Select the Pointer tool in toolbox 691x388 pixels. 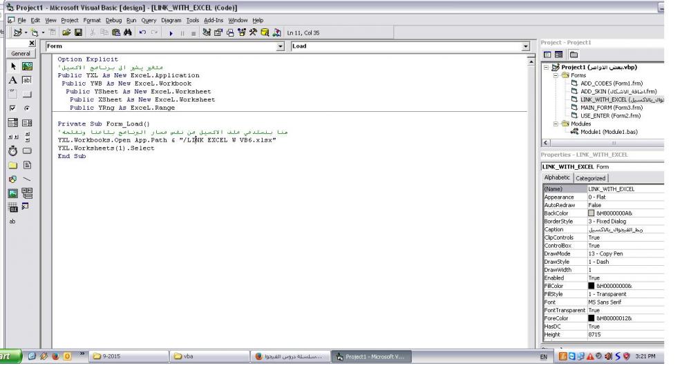(12, 66)
